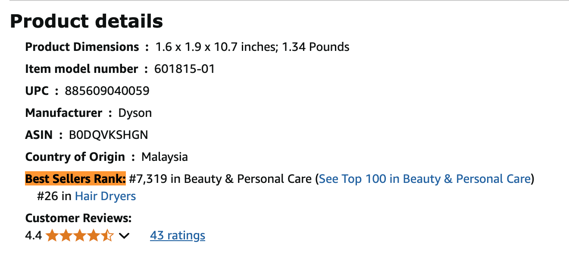The image size is (569, 270).
Task: Click the manufacturer name Dyson
Action: coord(135,113)
